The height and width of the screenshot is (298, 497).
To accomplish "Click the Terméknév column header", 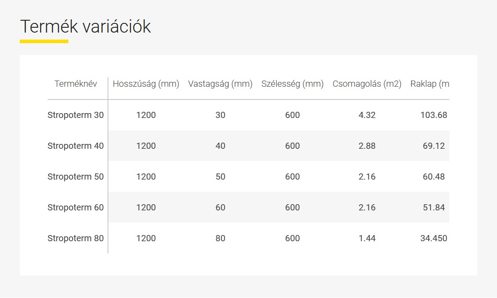I will [75, 84].
